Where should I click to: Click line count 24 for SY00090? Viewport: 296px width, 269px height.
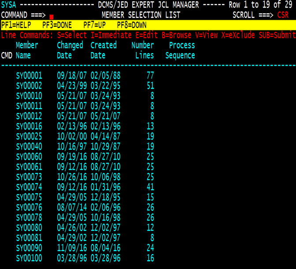151,248
